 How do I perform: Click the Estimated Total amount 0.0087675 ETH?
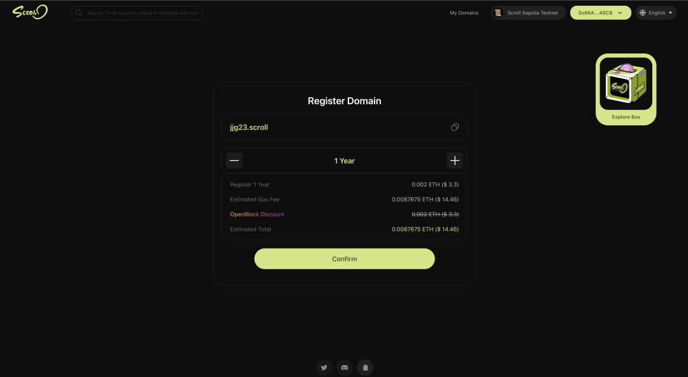(425, 229)
